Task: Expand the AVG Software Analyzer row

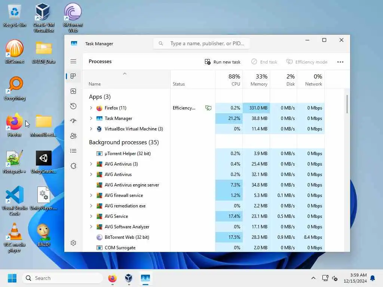Action: click(x=91, y=227)
